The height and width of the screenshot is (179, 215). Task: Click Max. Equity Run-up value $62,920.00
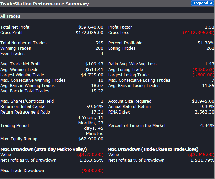91,139
